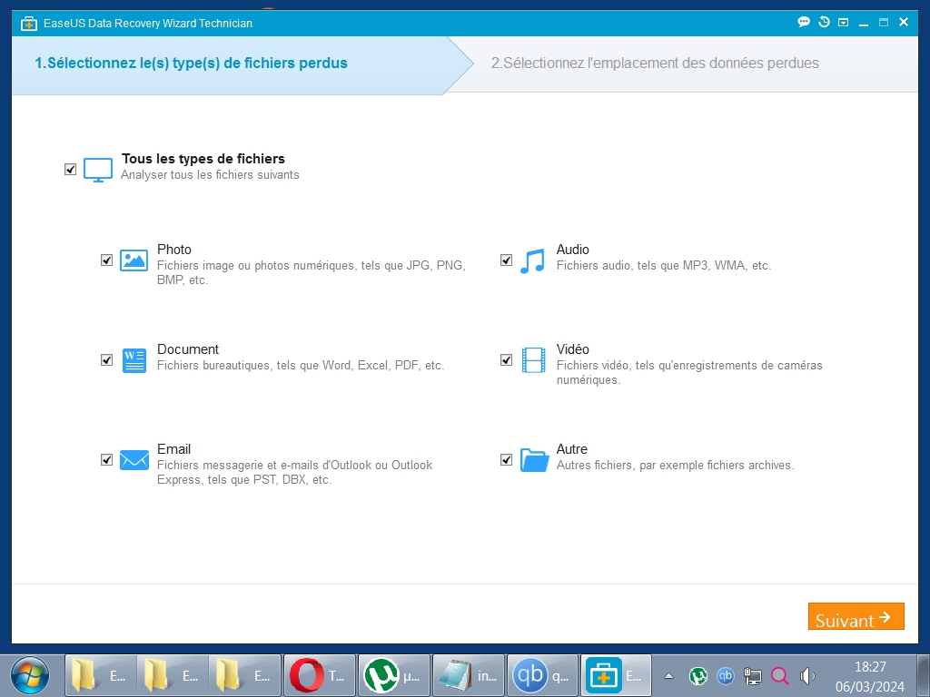Viewport: 930px width, 697px height.
Task: Open the qBittorrent taskbar button
Action: (x=543, y=675)
